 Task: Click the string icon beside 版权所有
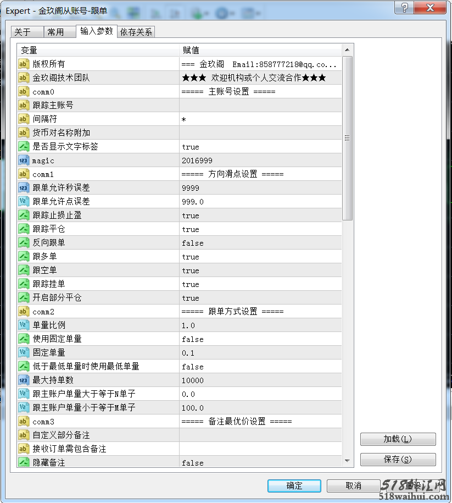(24, 64)
